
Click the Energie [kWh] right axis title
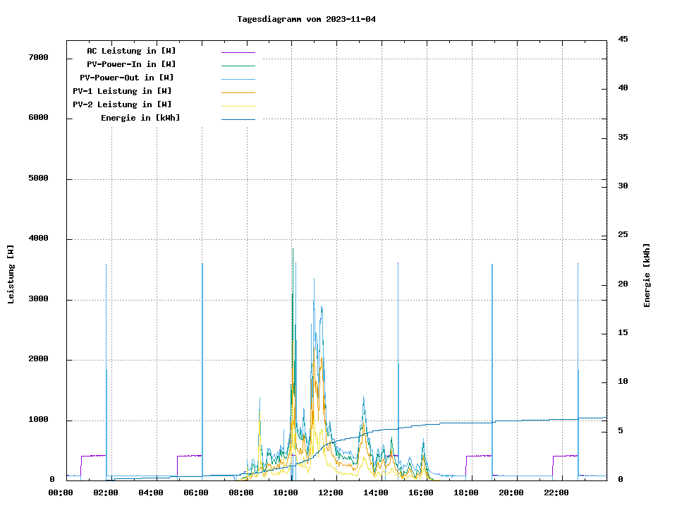pyautogui.click(x=647, y=275)
